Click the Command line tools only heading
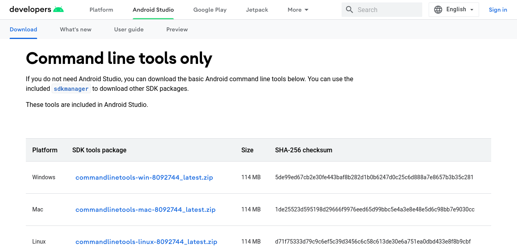Screen dimensions: 517x252 [119, 59]
